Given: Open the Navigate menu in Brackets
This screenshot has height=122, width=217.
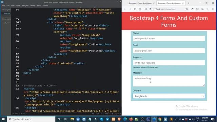Looking at the screenshot, I should pos(25,5).
